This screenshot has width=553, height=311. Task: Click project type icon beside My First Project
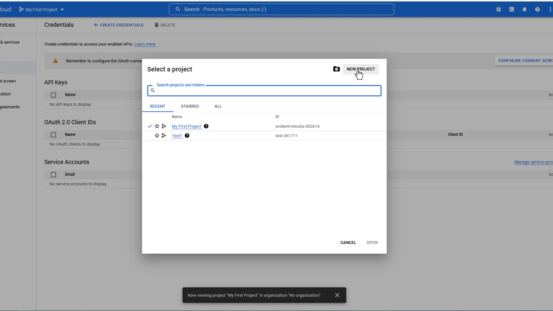point(164,126)
